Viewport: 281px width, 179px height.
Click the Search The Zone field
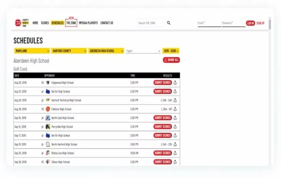pyautogui.click(x=150, y=23)
